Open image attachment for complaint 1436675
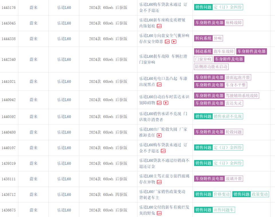 159,213
